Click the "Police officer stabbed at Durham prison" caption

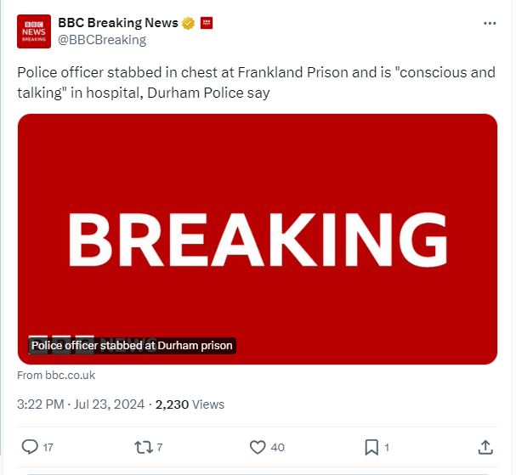click(x=132, y=346)
